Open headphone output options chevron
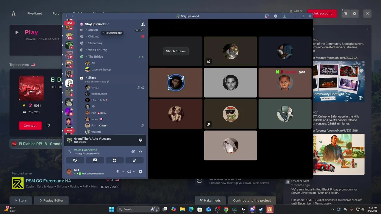The height and width of the screenshot is (214, 381). coord(134,171)
